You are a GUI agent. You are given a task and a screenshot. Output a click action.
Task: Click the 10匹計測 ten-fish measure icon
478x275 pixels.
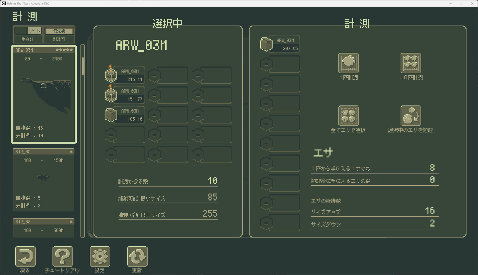(411, 63)
